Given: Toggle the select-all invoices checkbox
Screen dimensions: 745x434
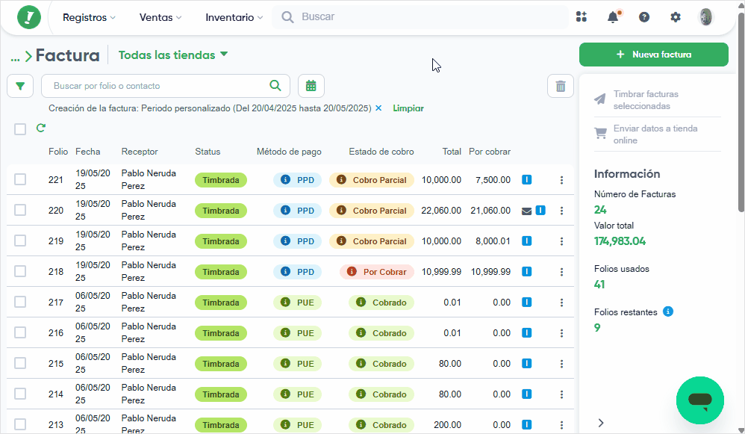Looking at the screenshot, I should click(20, 128).
